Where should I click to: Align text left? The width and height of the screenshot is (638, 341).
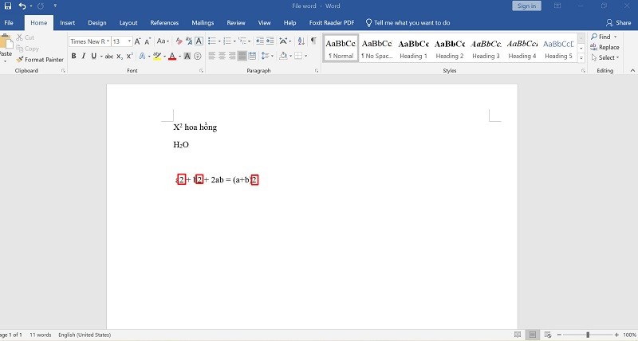(x=211, y=56)
